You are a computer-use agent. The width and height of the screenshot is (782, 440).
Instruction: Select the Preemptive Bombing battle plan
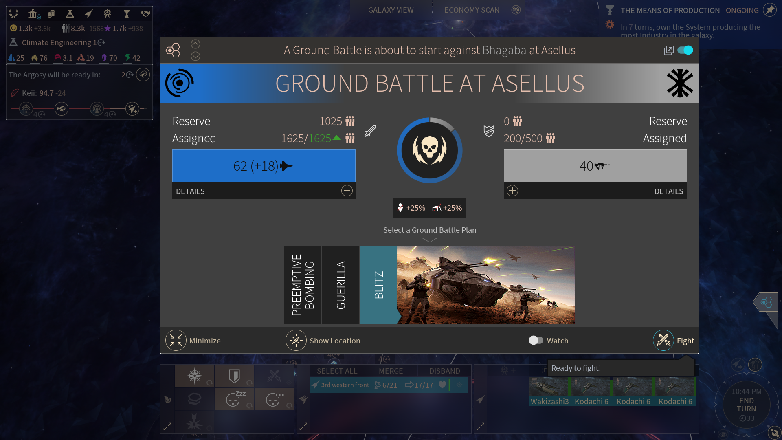click(x=303, y=285)
